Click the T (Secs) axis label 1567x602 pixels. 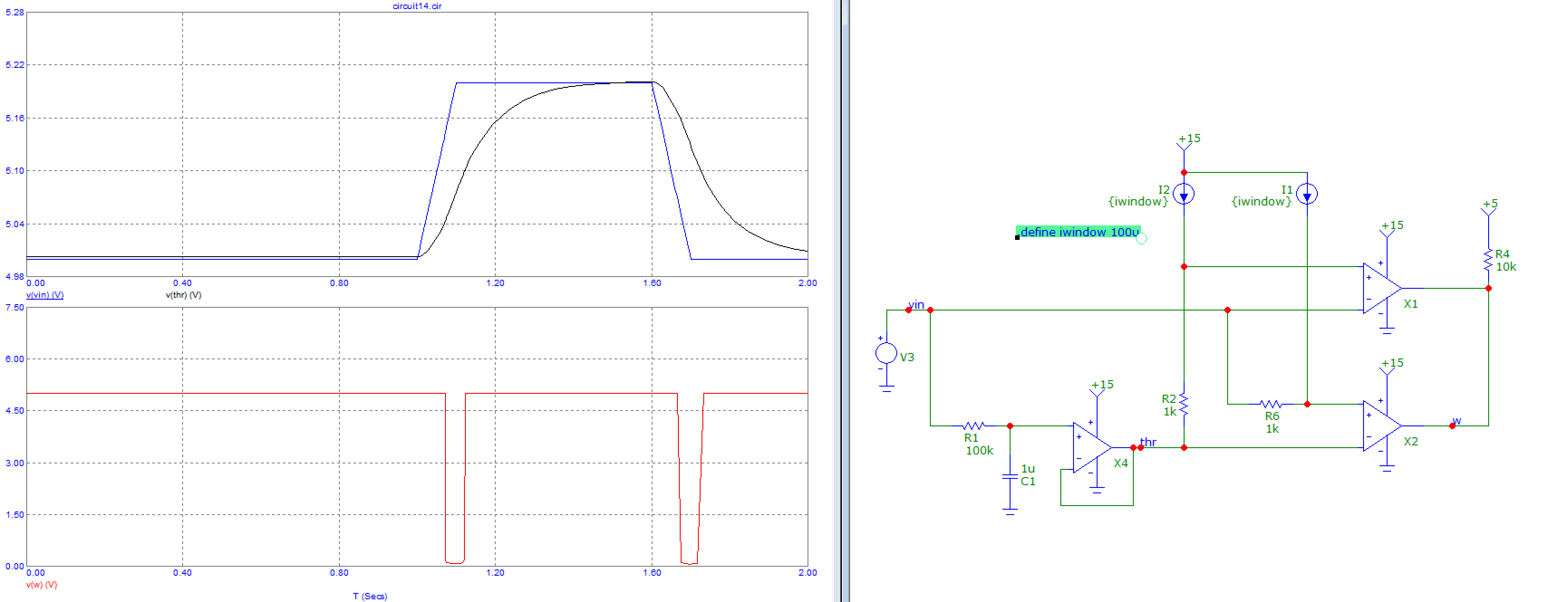pos(370,597)
